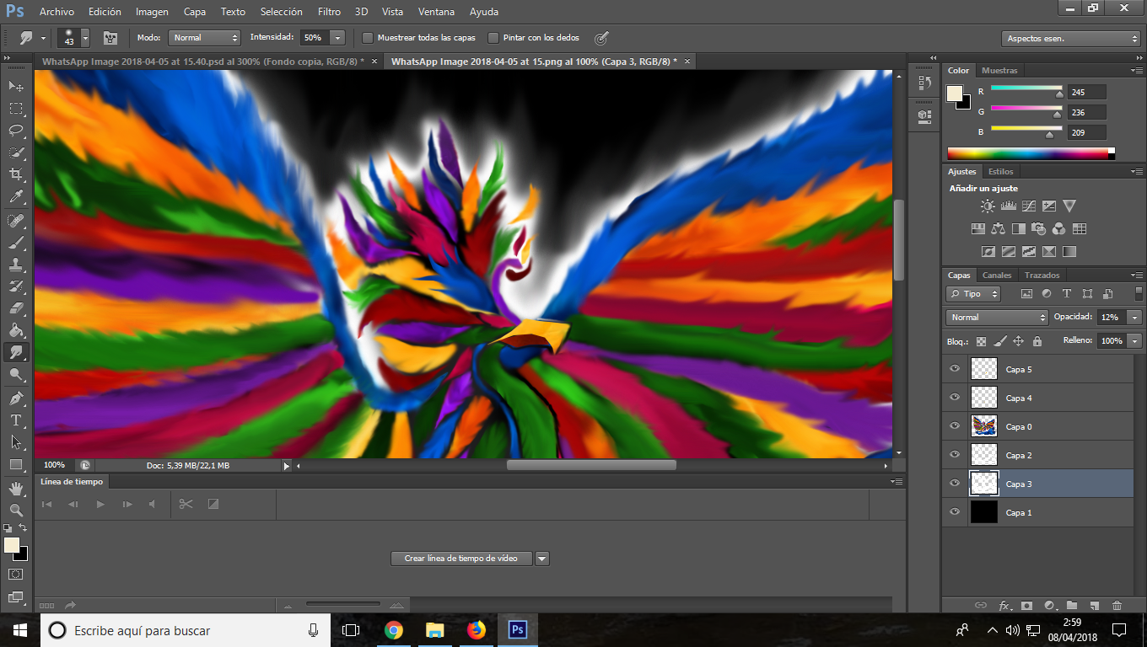This screenshot has width=1147, height=647.
Task: Create a new layer group folder
Action: point(1072,605)
